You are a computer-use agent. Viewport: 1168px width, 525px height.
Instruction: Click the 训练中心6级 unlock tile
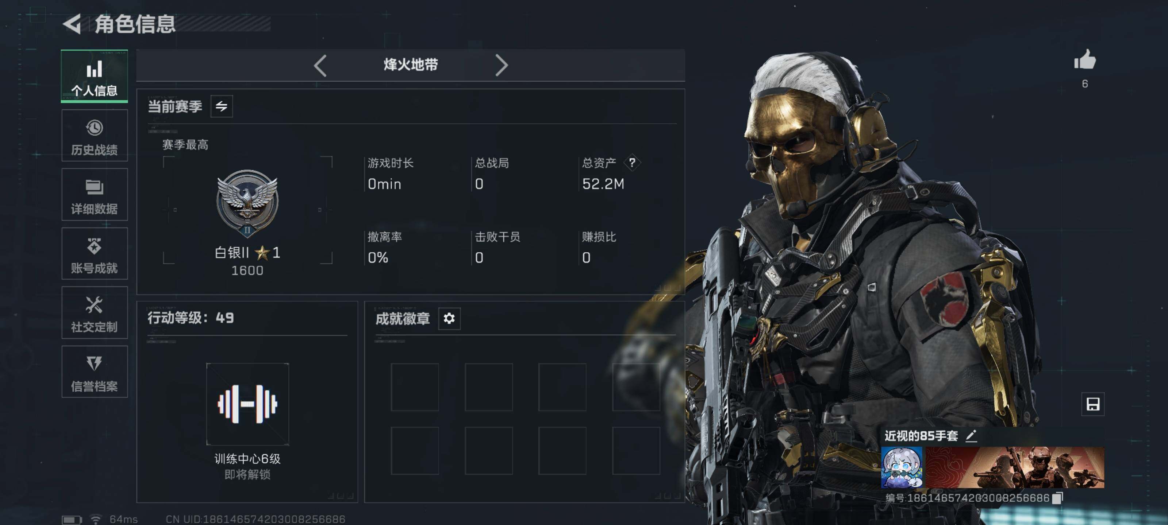coord(247,404)
